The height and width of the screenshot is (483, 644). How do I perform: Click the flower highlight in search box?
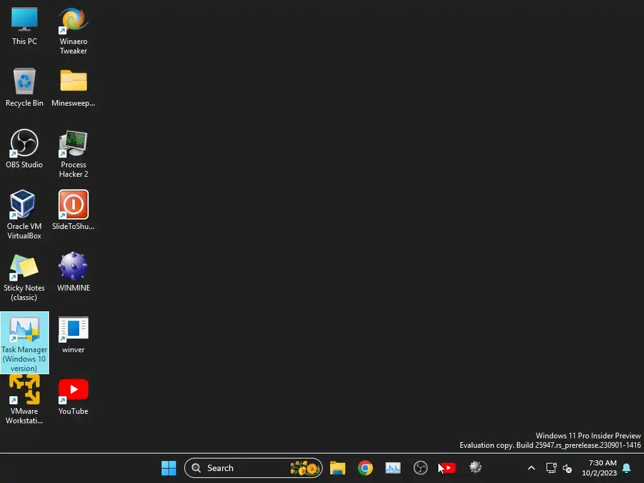point(305,468)
